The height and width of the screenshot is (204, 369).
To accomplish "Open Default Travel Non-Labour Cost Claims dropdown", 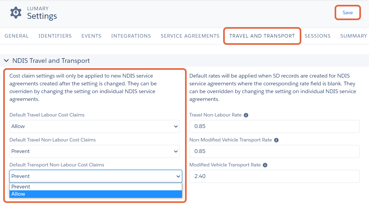I will 95,151.
